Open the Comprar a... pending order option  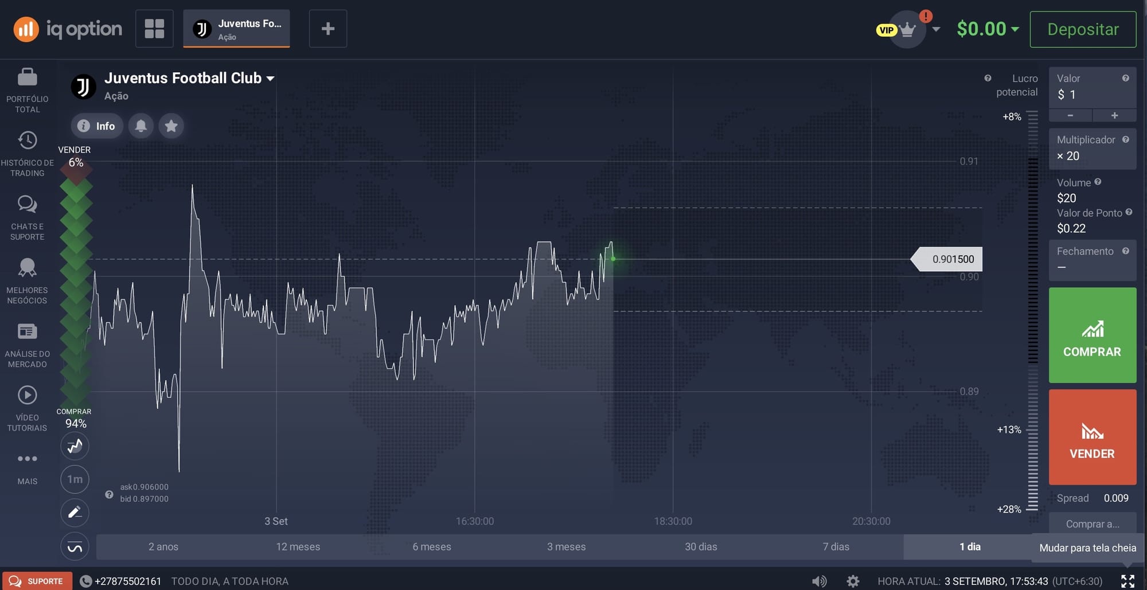[x=1093, y=523]
